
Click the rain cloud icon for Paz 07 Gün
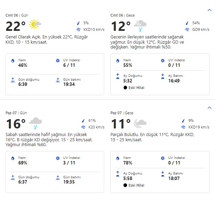35,122
